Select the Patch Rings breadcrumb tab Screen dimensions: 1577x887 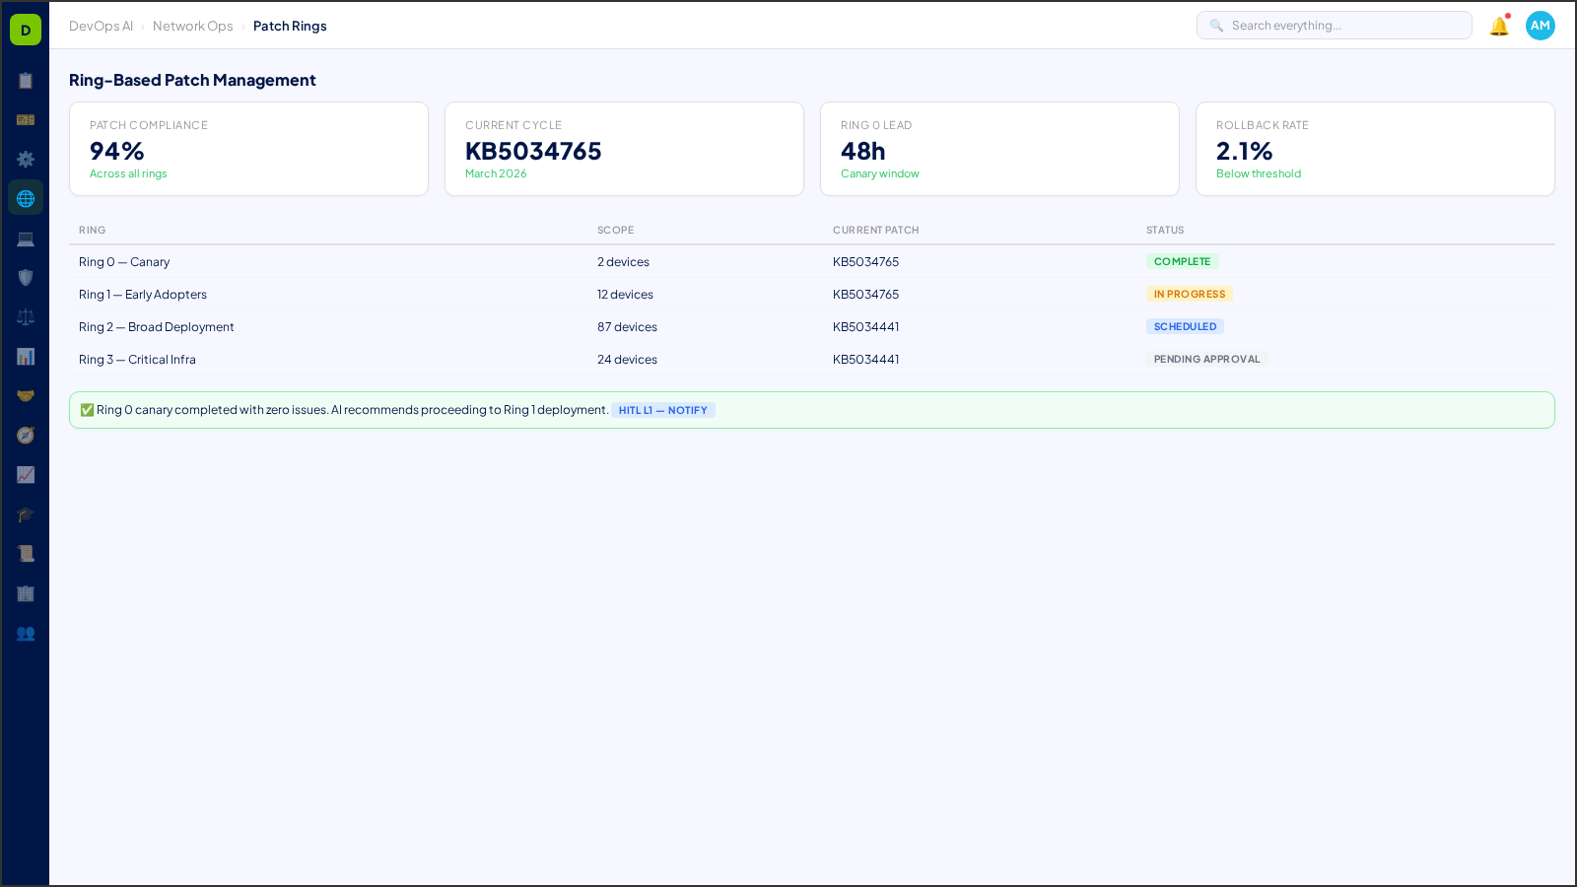[x=290, y=27]
